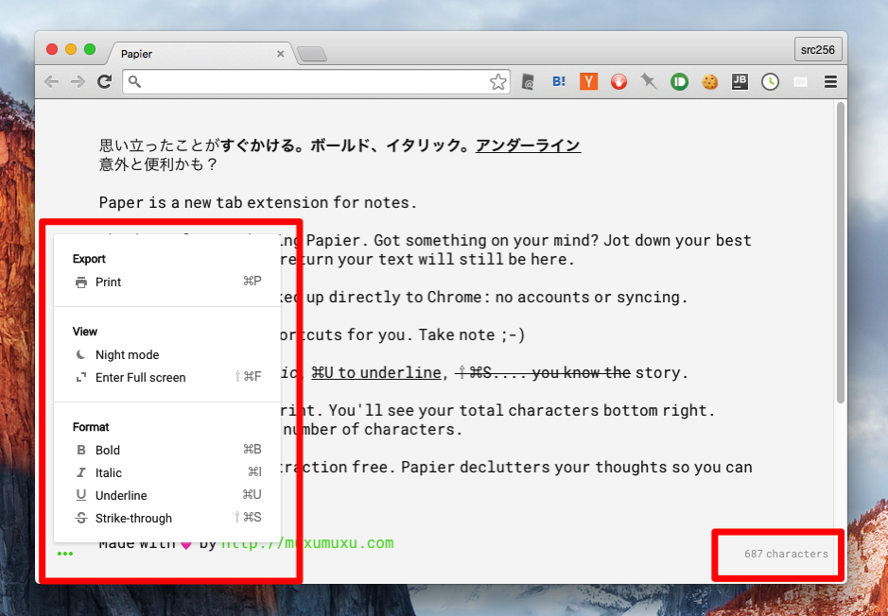
Task: Click the underlined text アンダーライン
Action: pos(528,145)
